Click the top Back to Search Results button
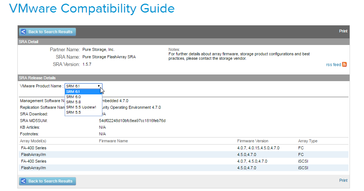364x191 pixels. [x=47, y=32]
